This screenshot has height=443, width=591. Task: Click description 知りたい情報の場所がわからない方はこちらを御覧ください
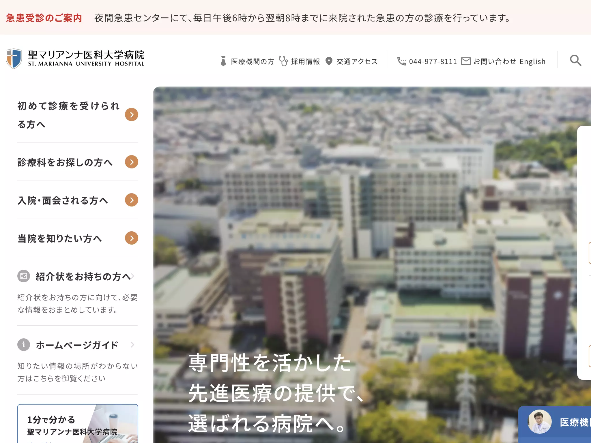pyautogui.click(x=78, y=372)
